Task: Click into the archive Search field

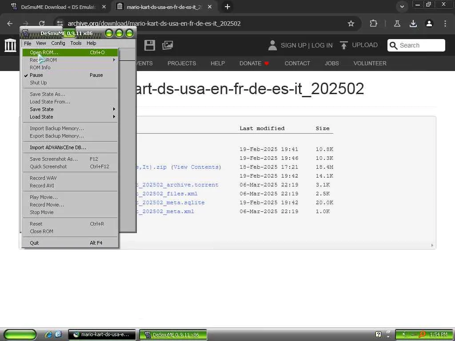Action: coord(416,46)
